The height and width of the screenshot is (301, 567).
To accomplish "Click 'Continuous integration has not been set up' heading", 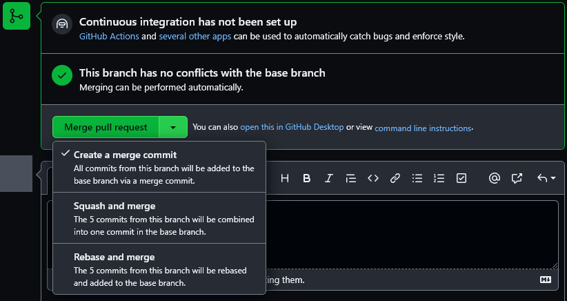I will [188, 21].
